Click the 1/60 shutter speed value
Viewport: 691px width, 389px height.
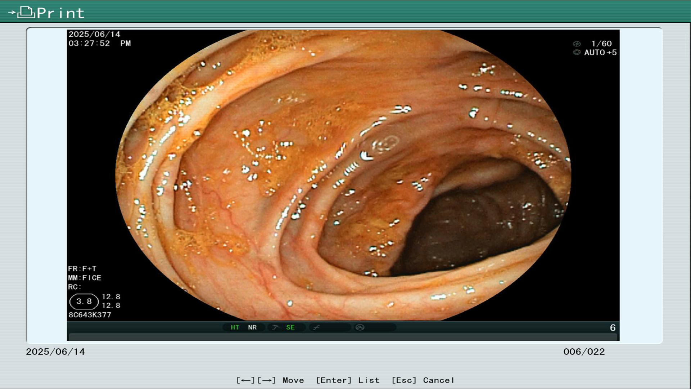pos(601,44)
